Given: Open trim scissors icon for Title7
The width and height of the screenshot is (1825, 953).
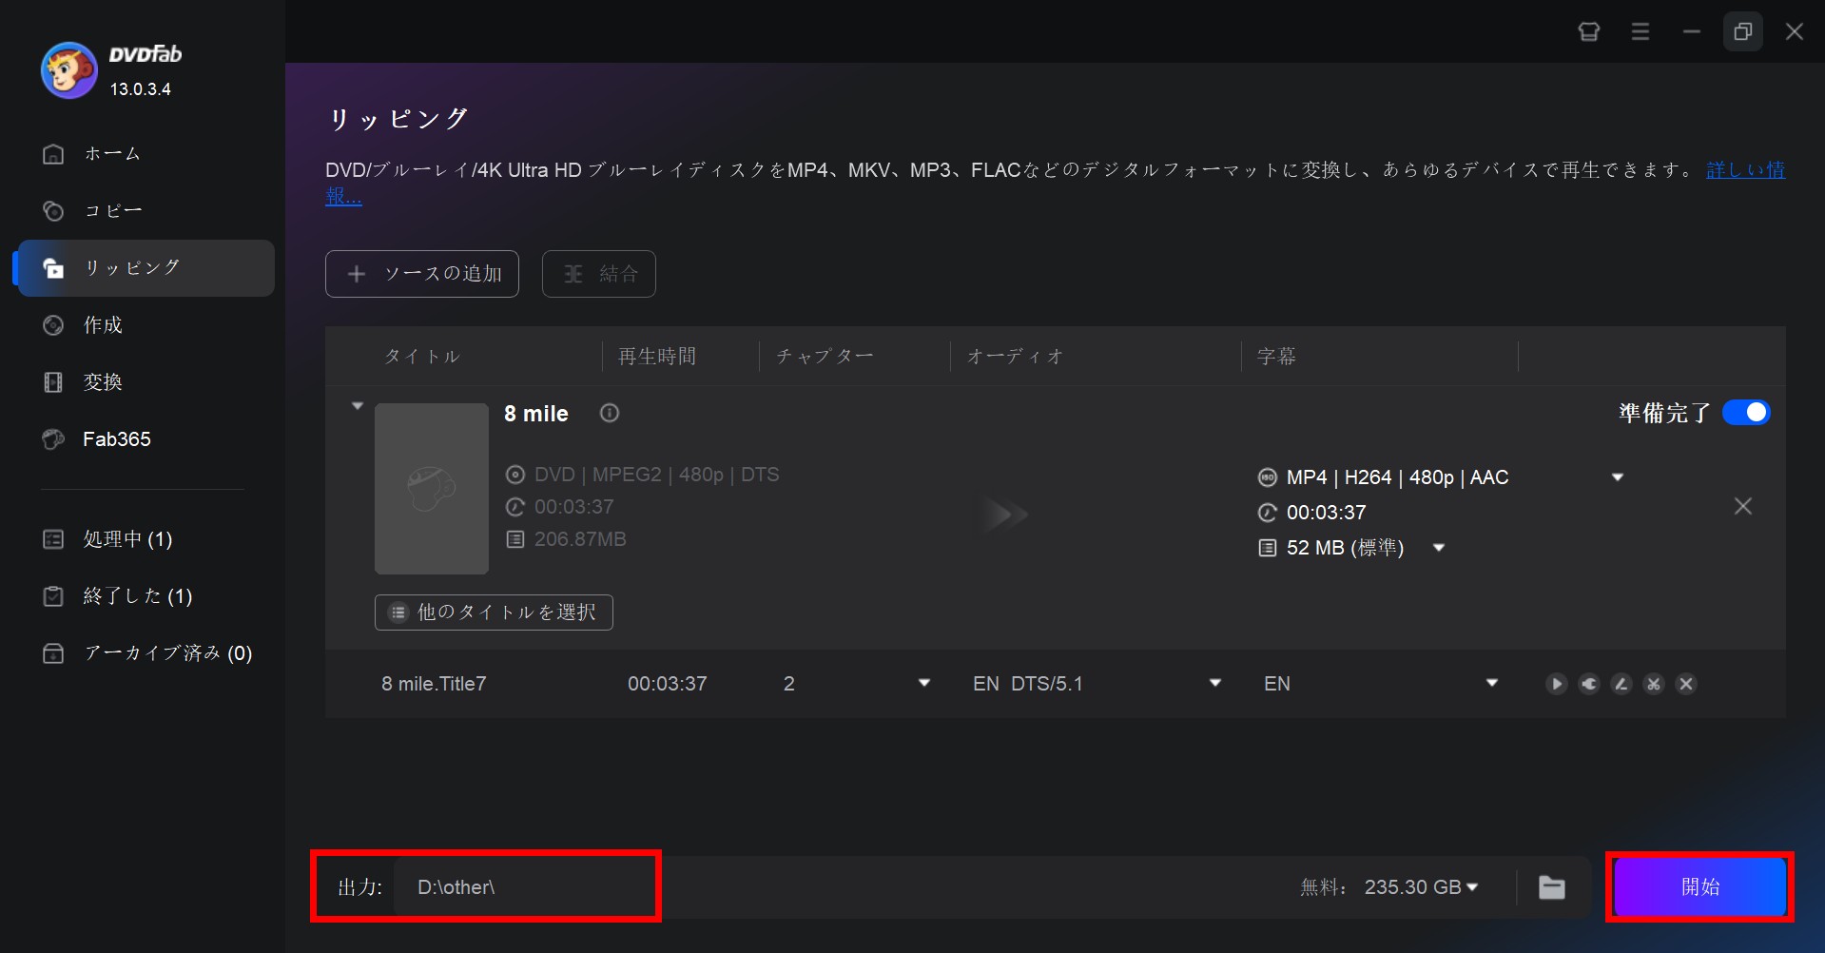Looking at the screenshot, I should tap(1654, 684).
